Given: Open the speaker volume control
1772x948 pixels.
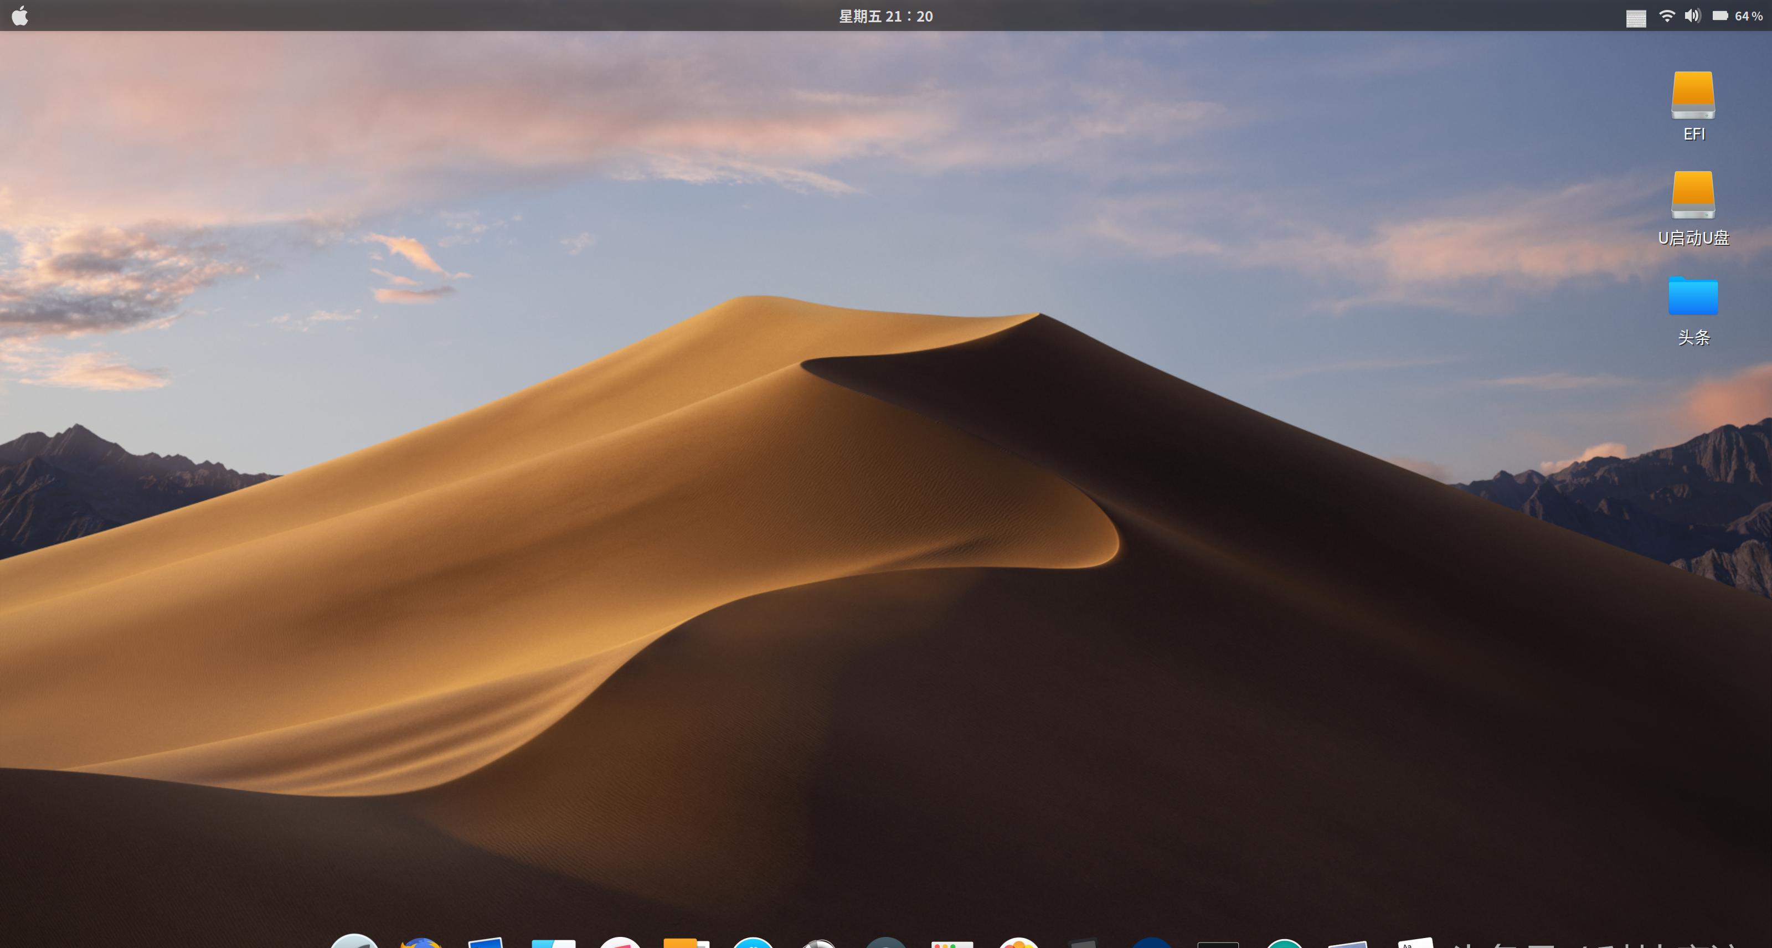Looking at the screenshot, I should [x=1693, y=16].
